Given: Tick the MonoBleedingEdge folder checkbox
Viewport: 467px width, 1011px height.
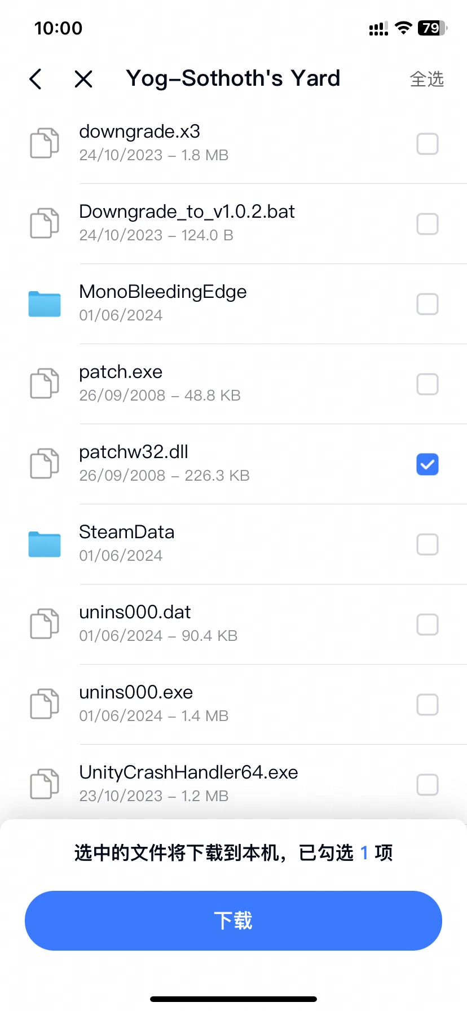Looking at the screenshot, I should click(x=427, y=304).
